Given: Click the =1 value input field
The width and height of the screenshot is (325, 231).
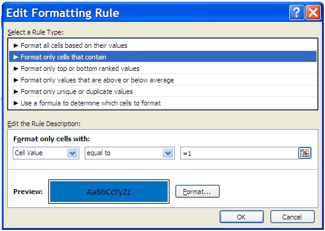Looking at the screenshot, I should (240, 153).
